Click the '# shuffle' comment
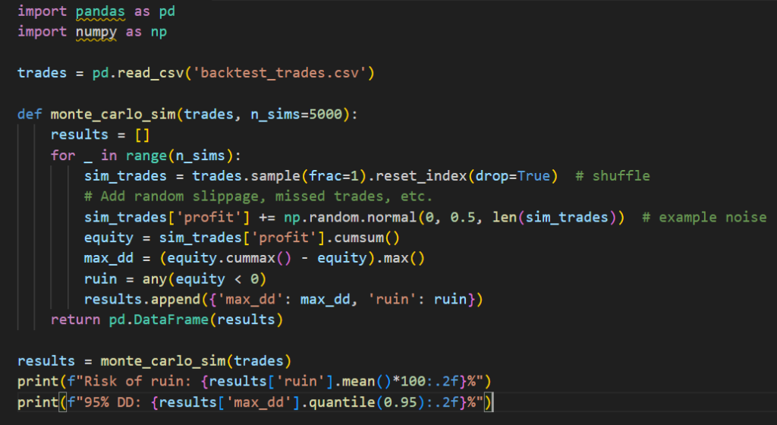Viewport: 777px width, 425px height. tap(613, 176)
